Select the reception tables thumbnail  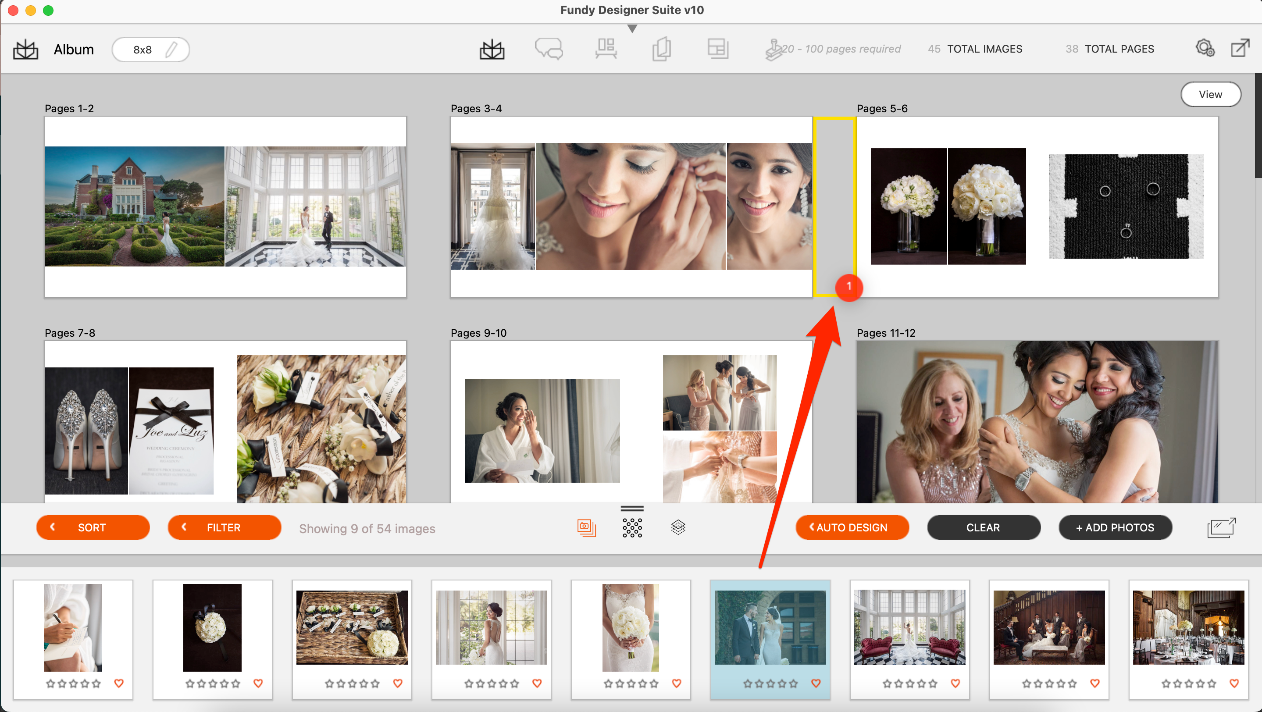[x=1188, y=627]
